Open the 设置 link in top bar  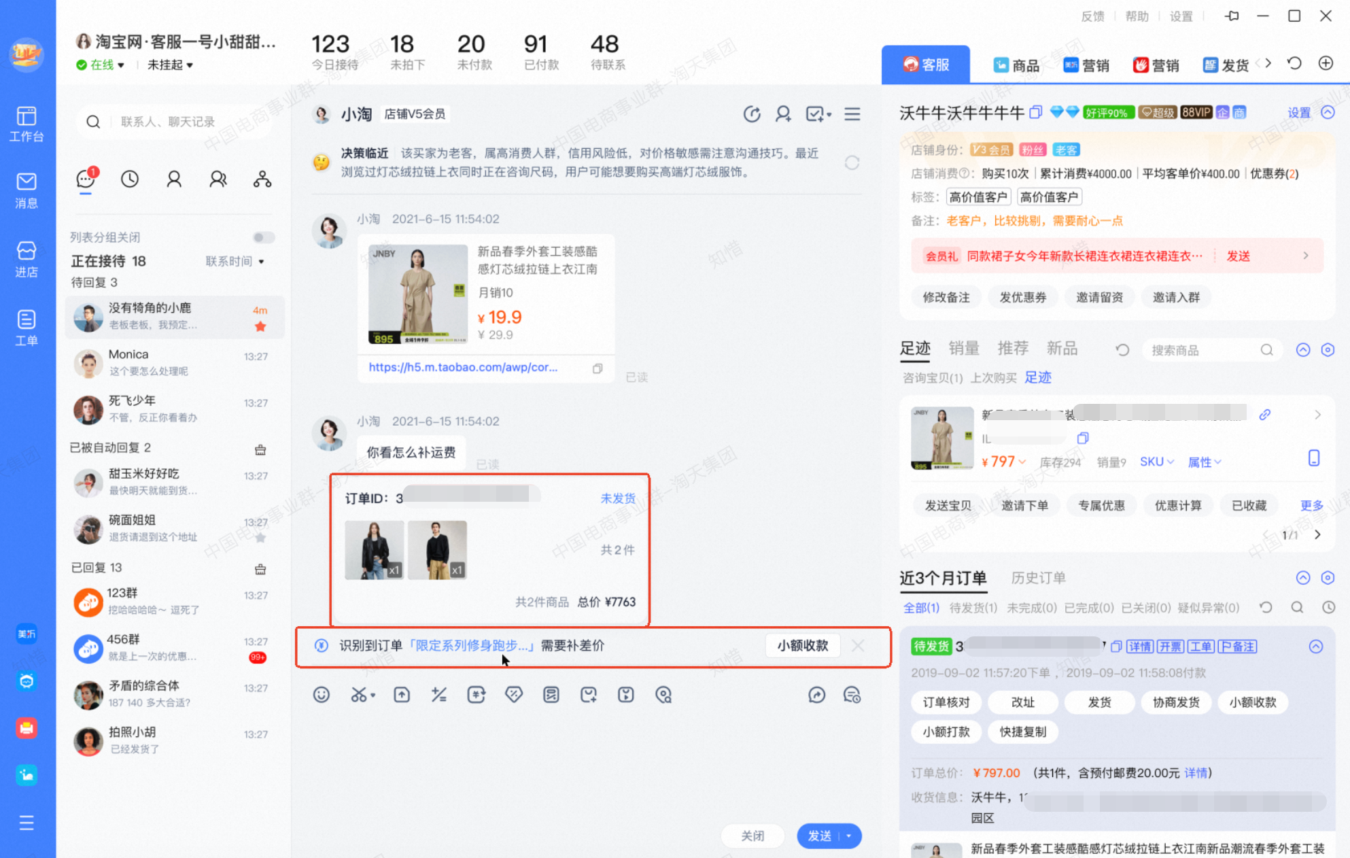(x=1181, y=16)
